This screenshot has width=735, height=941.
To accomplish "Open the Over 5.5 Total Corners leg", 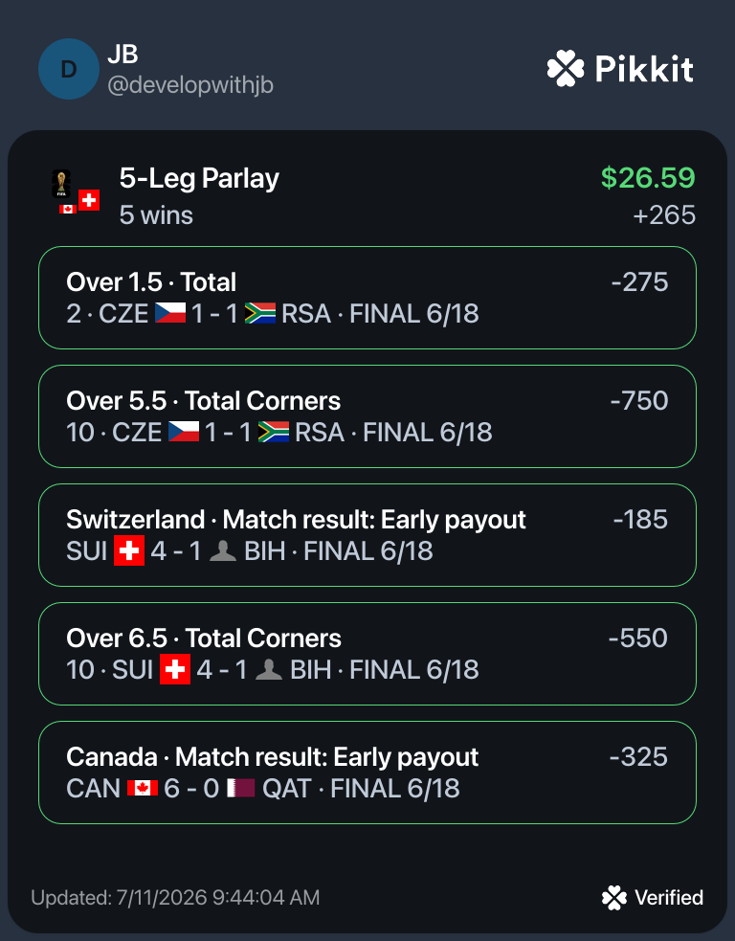I will pos(367,416).
